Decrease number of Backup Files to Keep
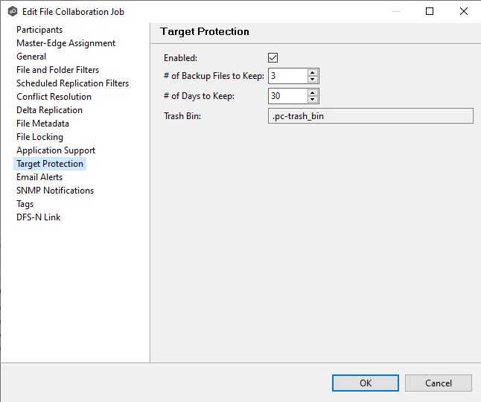This screenshot has height=402, width=481. (313, 80)
